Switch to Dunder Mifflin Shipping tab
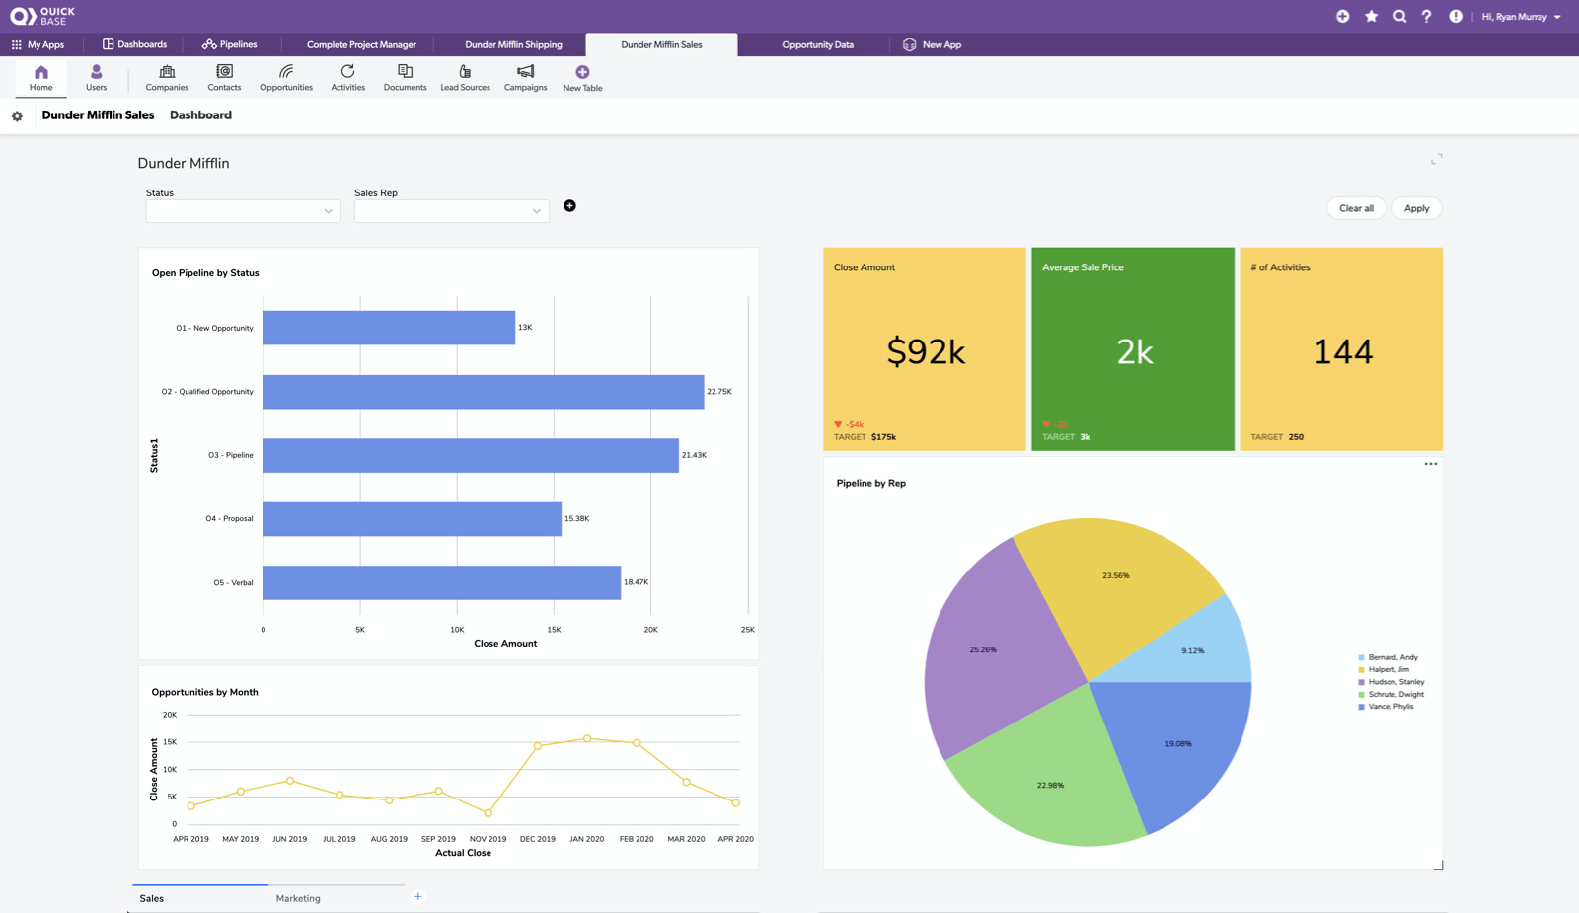This screenshot has height=913, width=1579. 513,44
